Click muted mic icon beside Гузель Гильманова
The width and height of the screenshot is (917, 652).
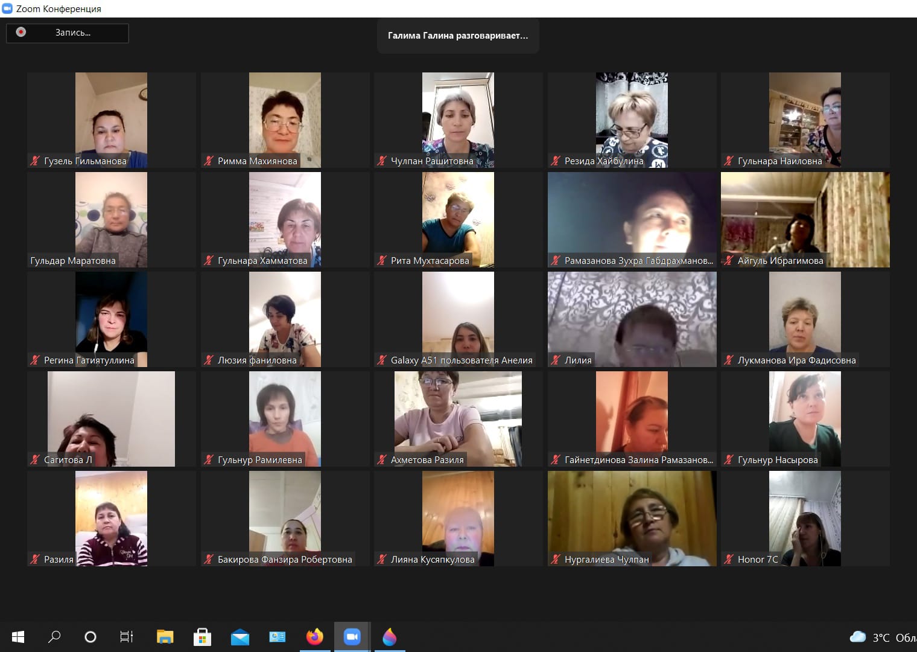(35, 161)
